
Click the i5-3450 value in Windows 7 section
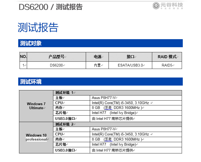coord(120,103)
